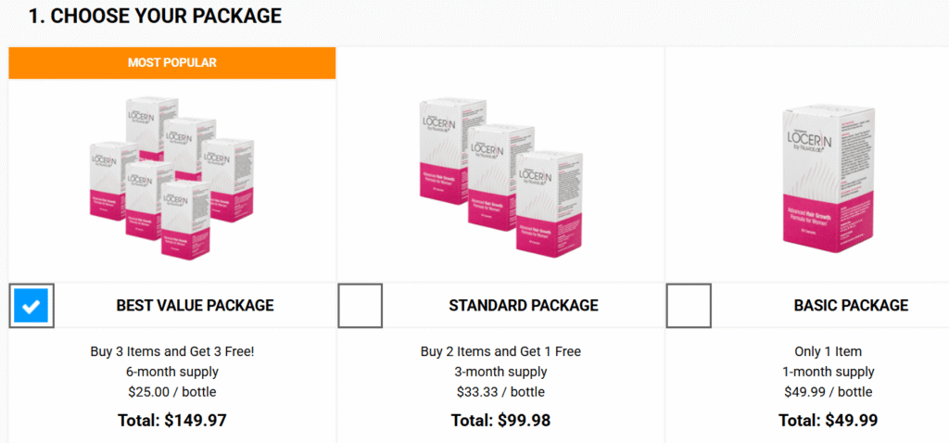Screen dimensions: 949x443
Task: Click the Total: $99.98 price
Action: tap(500, 421)
